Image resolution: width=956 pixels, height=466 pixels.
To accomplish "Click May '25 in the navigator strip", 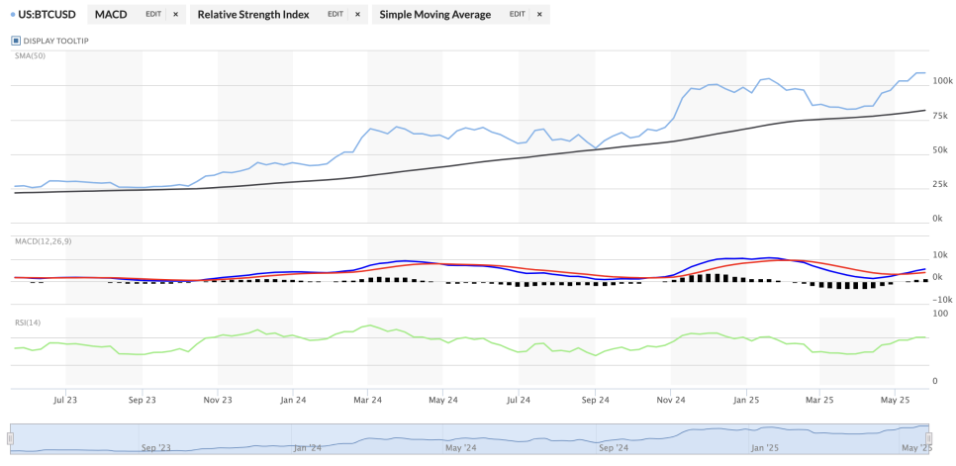I will [917, 448].
